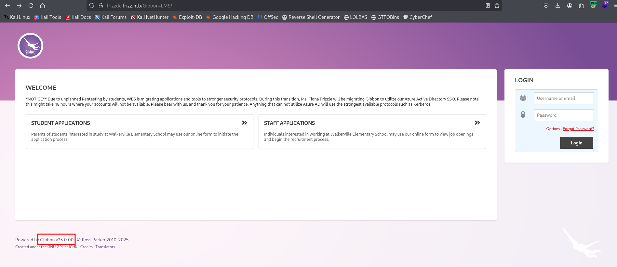
Task: Follow the Forgot Password? link
Action: tap(578, 129)
